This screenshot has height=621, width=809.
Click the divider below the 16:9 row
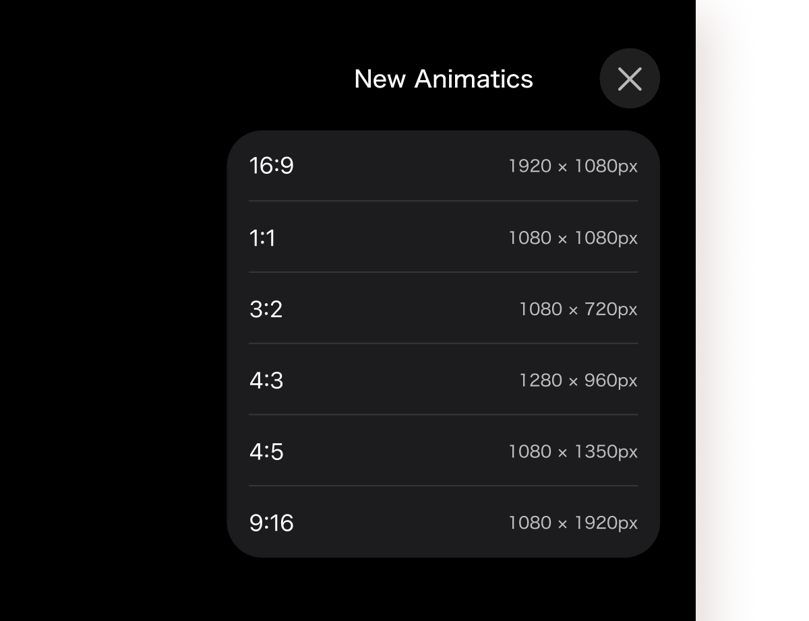(x=443, y=201)
